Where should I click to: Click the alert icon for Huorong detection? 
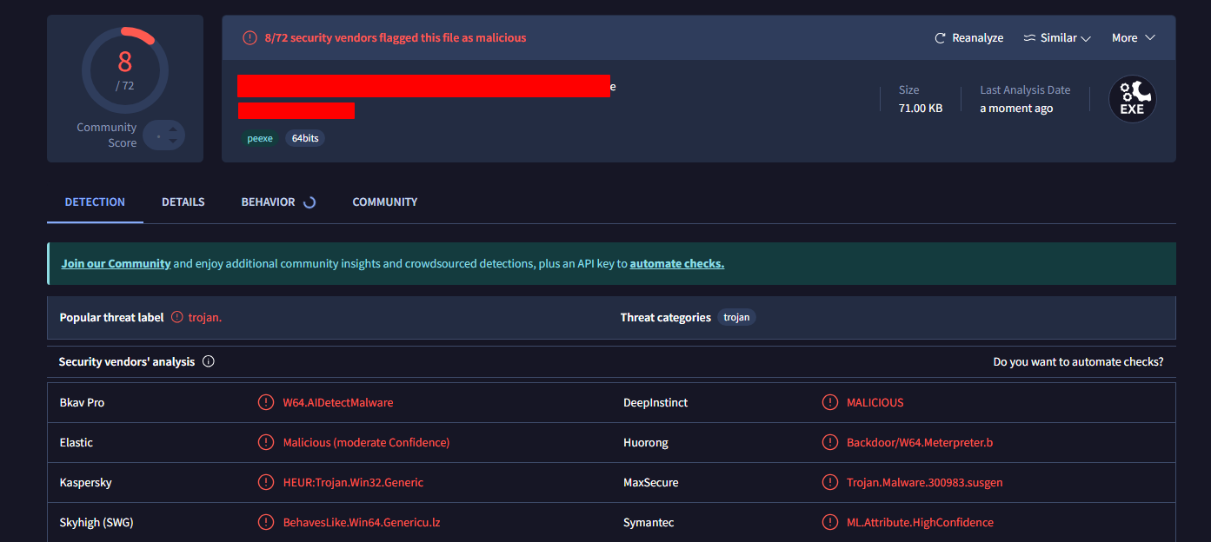[x=829, y=443]
